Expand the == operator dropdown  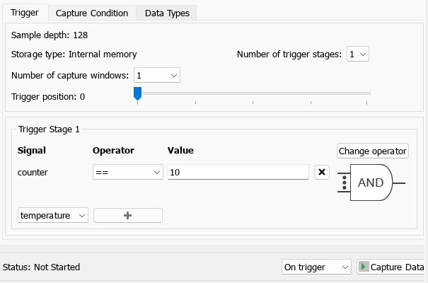[127, 172]
